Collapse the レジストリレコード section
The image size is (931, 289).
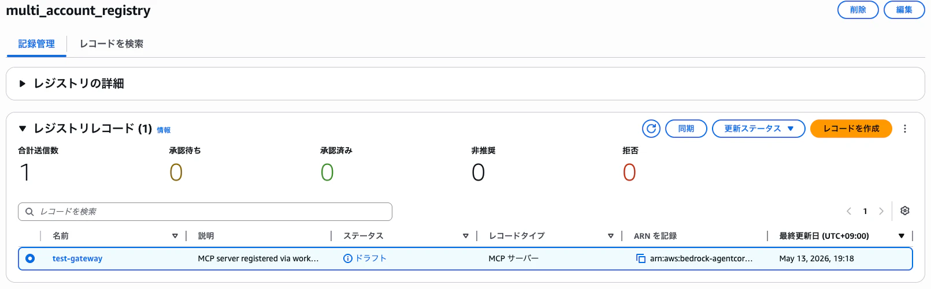(23, 129)
